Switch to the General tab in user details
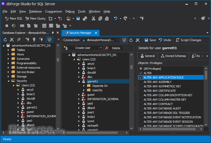211x143 pixels. coord(147,56)
